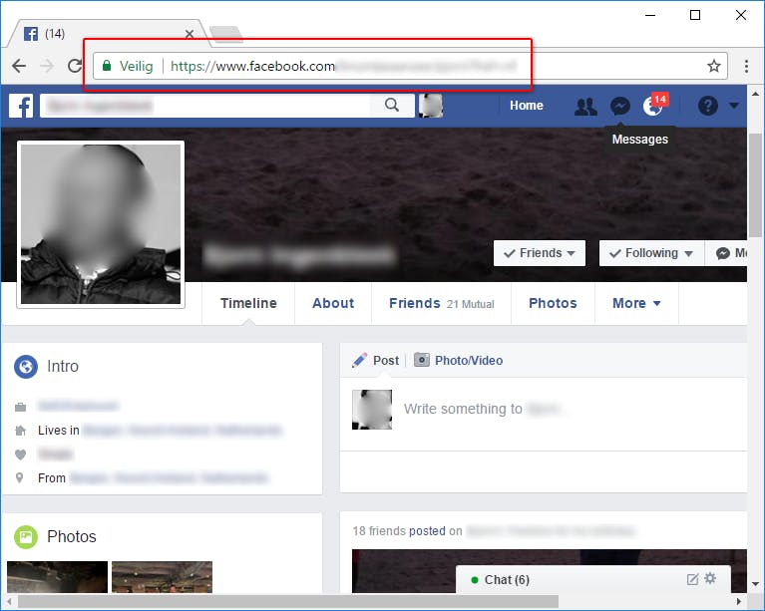Go back with the browser back arrow
The height and width of the screenshot is (611, 765).
coord(19,66)
